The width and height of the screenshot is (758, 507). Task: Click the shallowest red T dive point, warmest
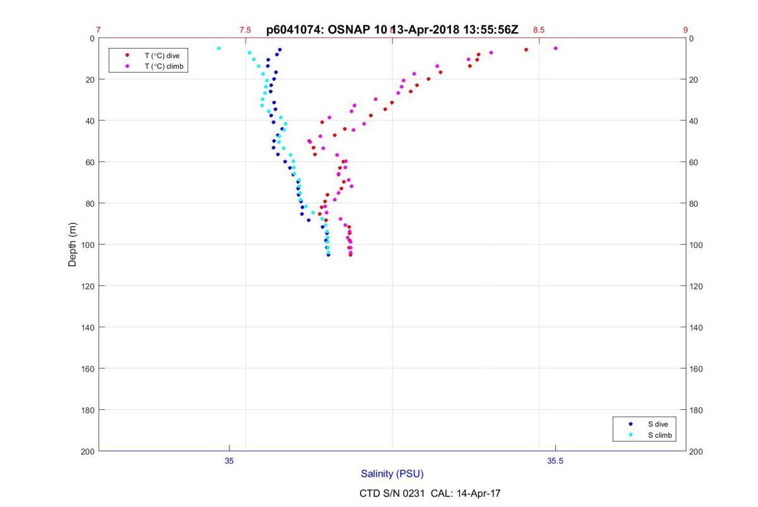pos(526,49)
